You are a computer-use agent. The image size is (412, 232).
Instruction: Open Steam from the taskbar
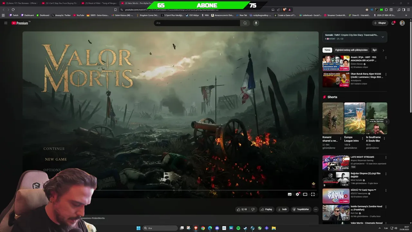click(x=245, y=228)
